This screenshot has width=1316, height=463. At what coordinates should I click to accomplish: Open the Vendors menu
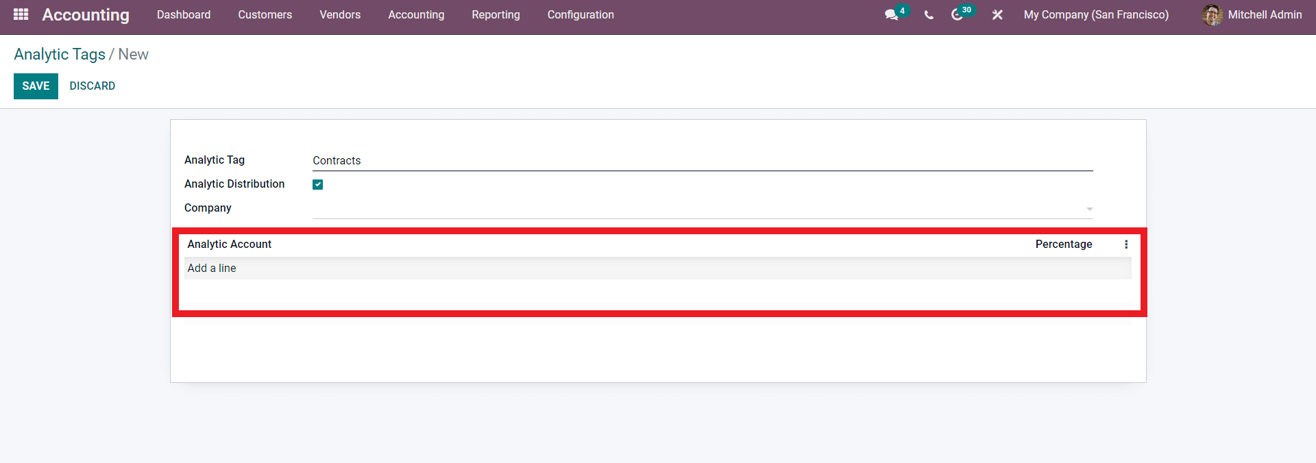click(340, 14)
